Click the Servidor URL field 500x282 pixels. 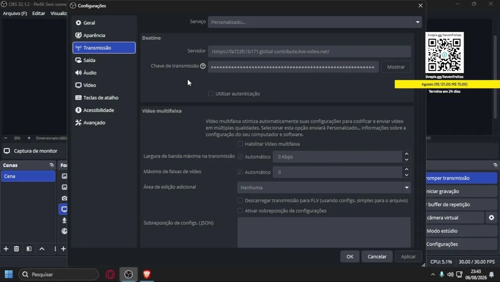tap(309, 51)
